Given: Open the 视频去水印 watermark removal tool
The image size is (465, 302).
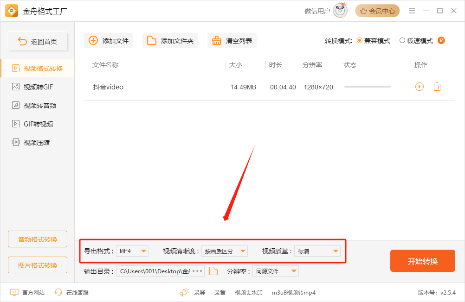Looking at the screenshot, I should [248, 292].
